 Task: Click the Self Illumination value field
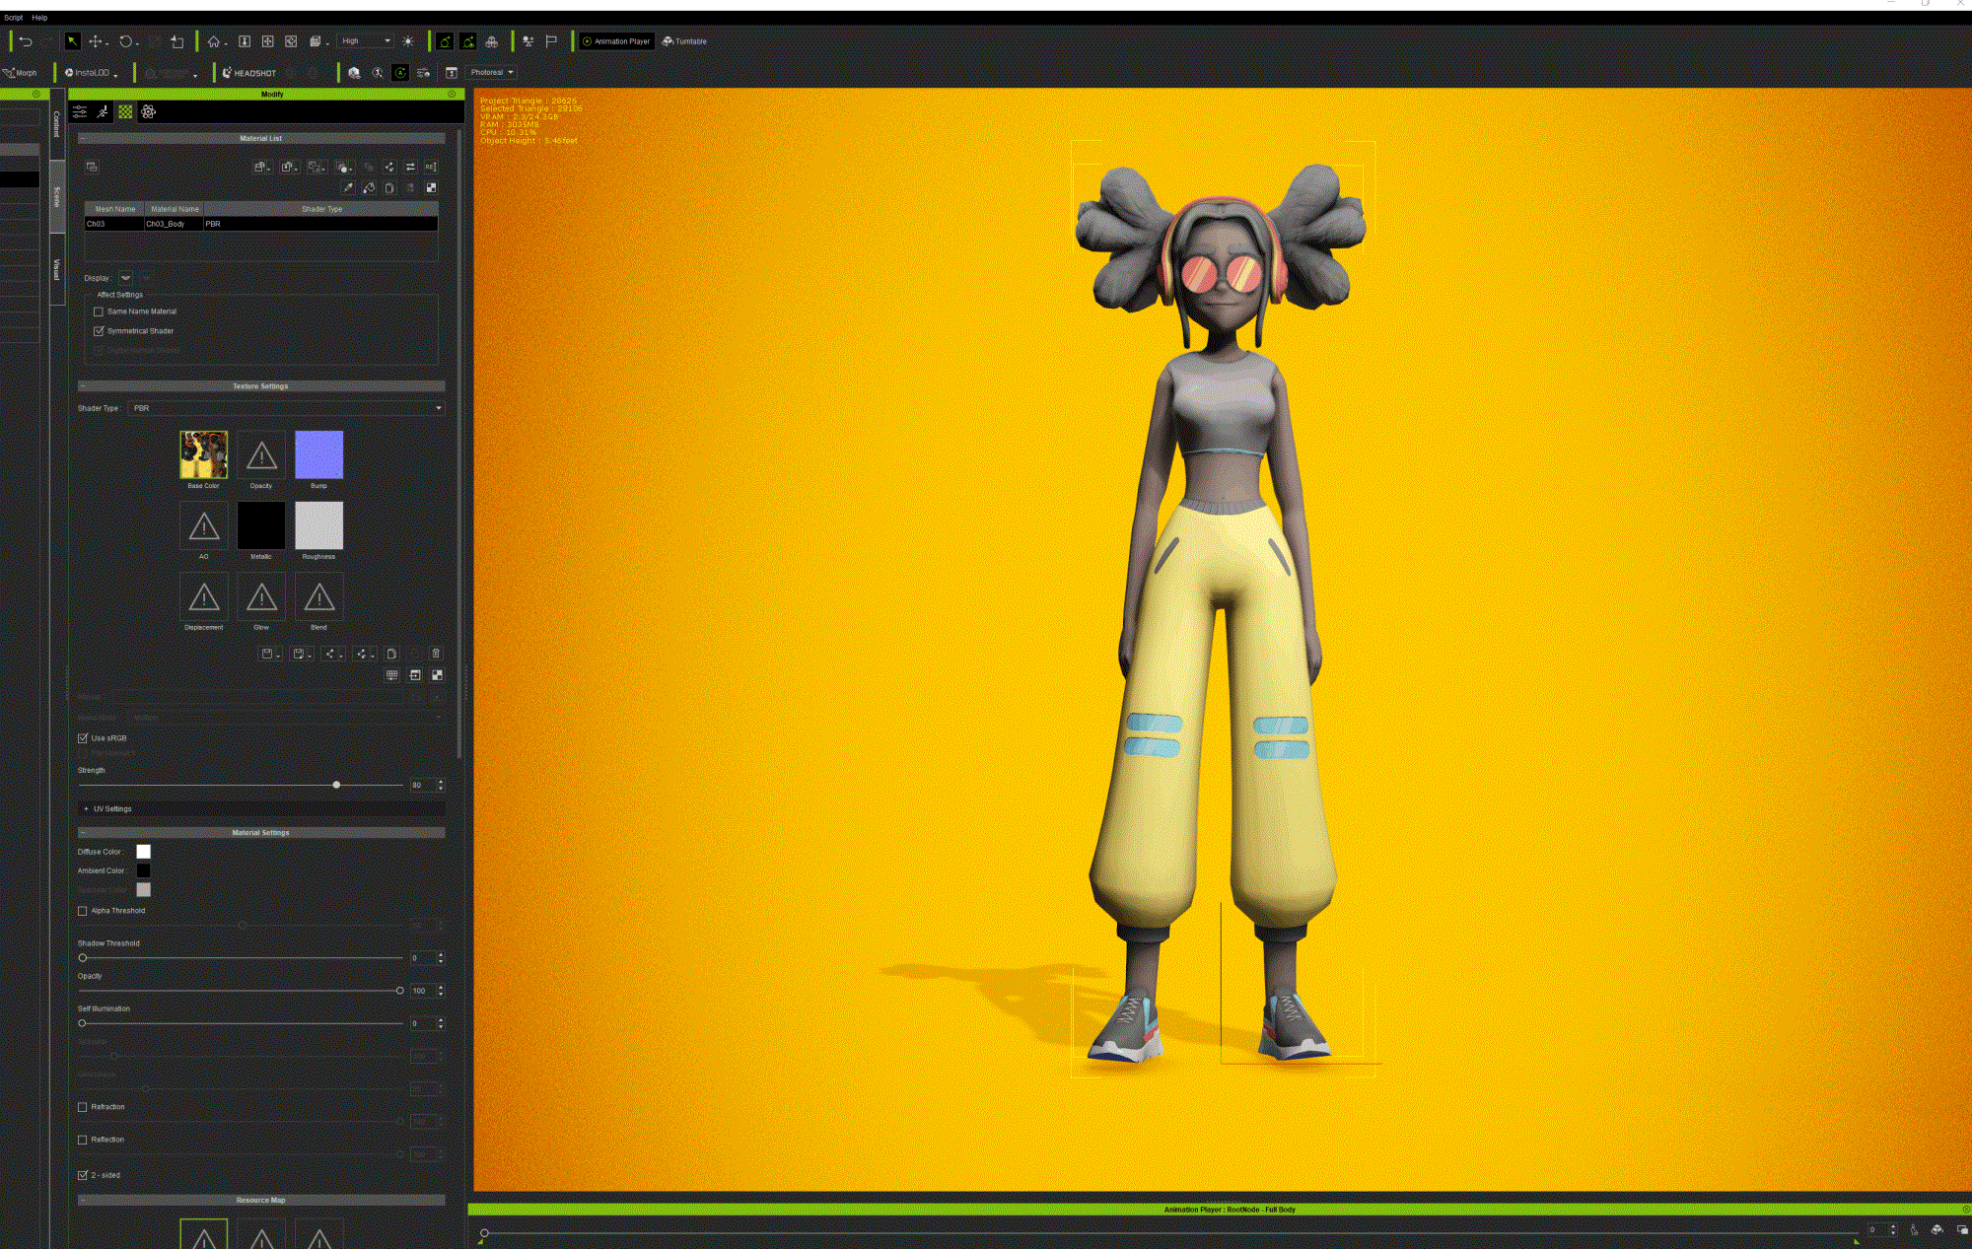coord(422,1023)
